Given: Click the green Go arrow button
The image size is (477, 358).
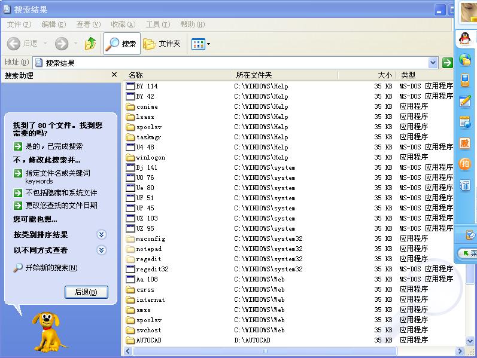Looking at the screenshot, I should [x=447, y=63].
